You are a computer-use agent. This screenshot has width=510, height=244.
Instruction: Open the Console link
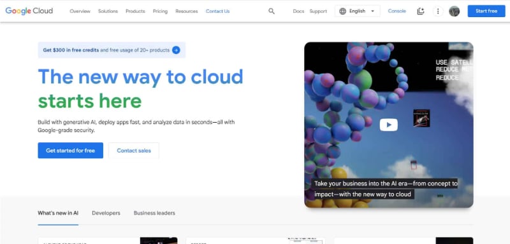397,11
